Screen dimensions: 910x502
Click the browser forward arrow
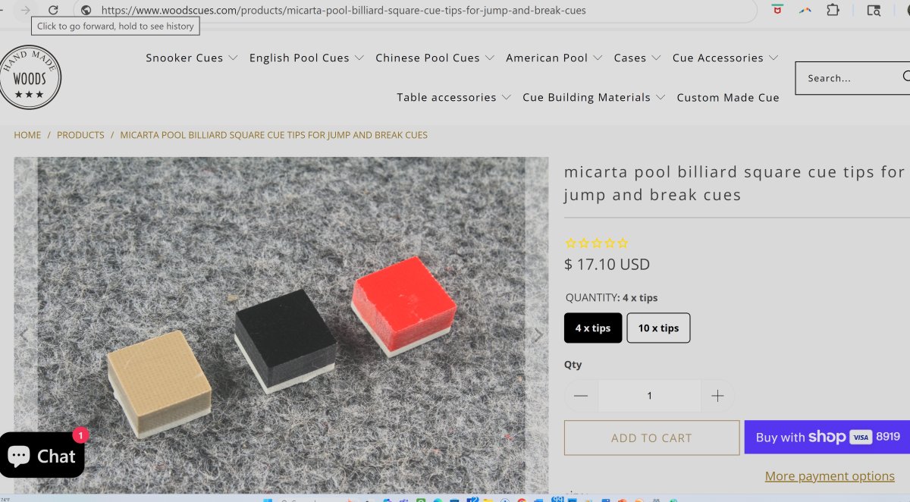pos(25,10)
